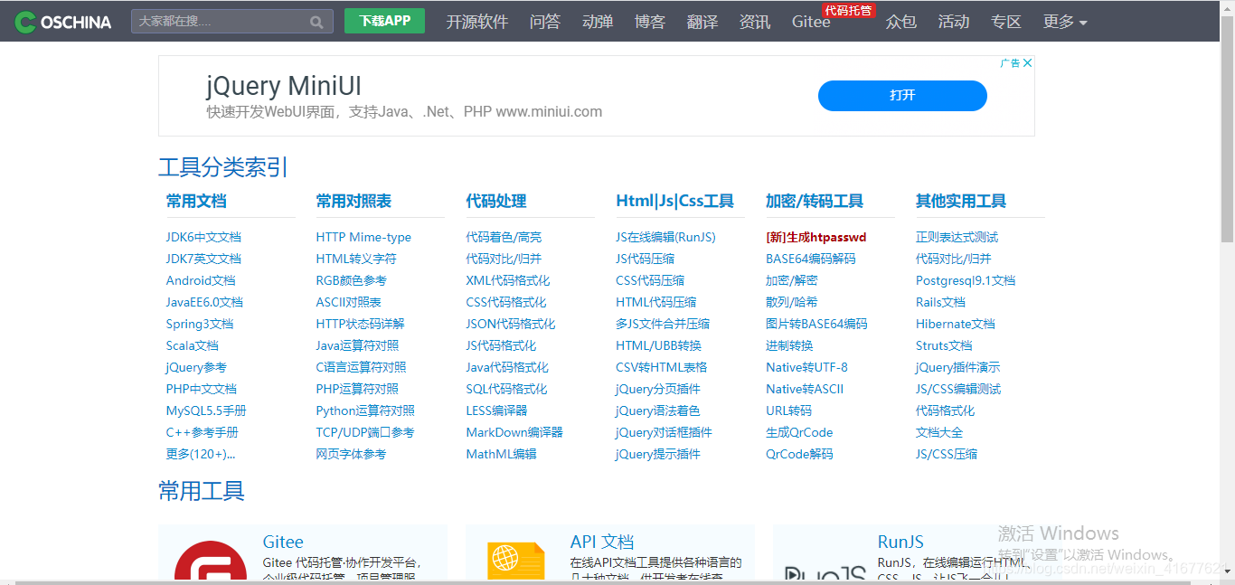Screen dimensions: 1235x585
Task: Open Android文档 link
Action: (201, 280)
